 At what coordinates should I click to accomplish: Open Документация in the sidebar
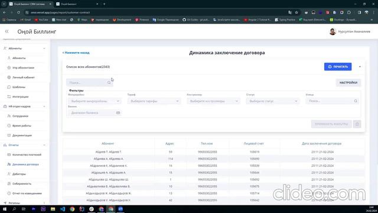point(22,135)
